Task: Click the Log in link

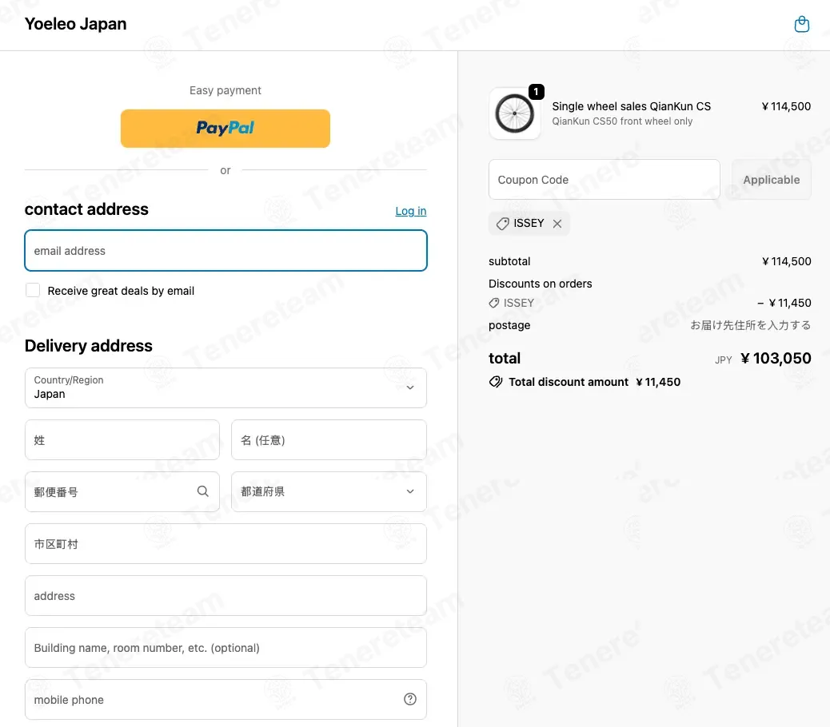Action: coord(411,211)
